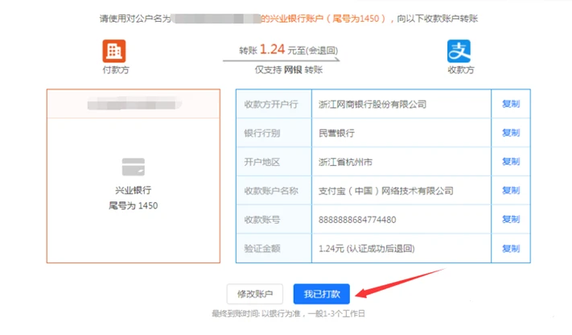Copy the 开户地区 value
Viewport: 572px width, 335px height.
pos(511,162)
